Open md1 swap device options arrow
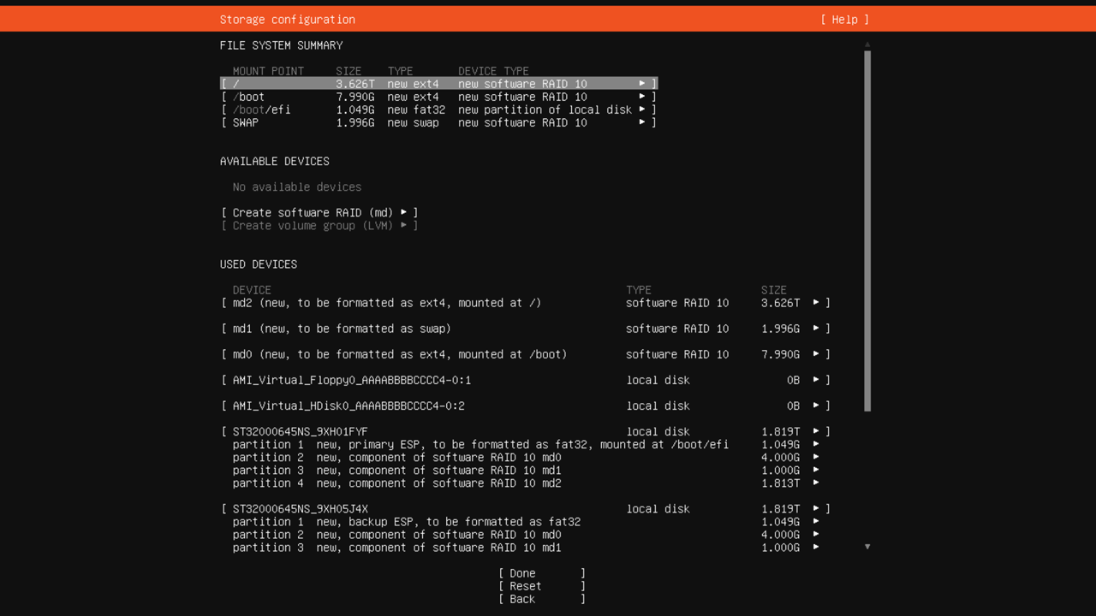Image resolution: width=1096 pixels, height=616 pixels. [816, 329]
